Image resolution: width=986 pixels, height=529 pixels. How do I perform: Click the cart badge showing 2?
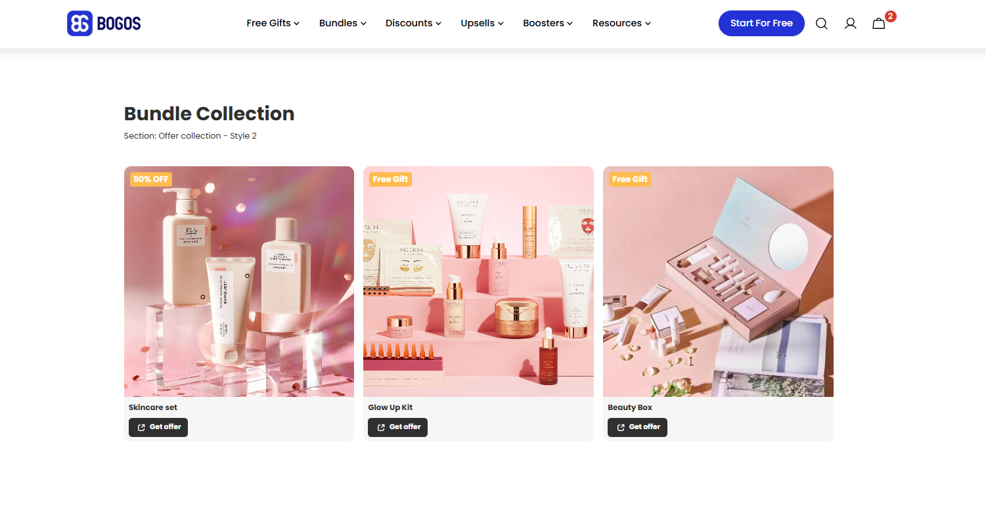click(x=890, y=16)
